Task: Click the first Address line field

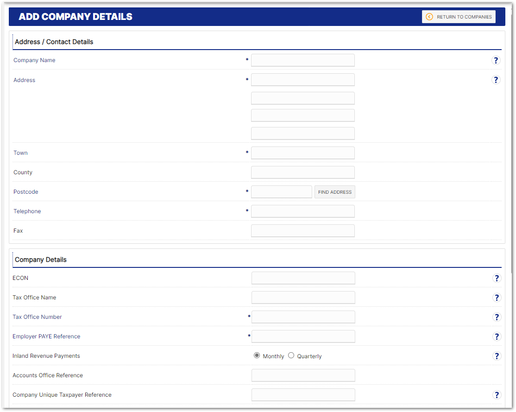Action: pyautogui.click(x=302, y=80)
